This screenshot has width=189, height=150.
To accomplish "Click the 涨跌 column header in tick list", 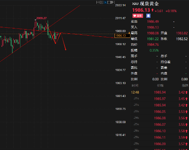I will [x=185, y=86].
